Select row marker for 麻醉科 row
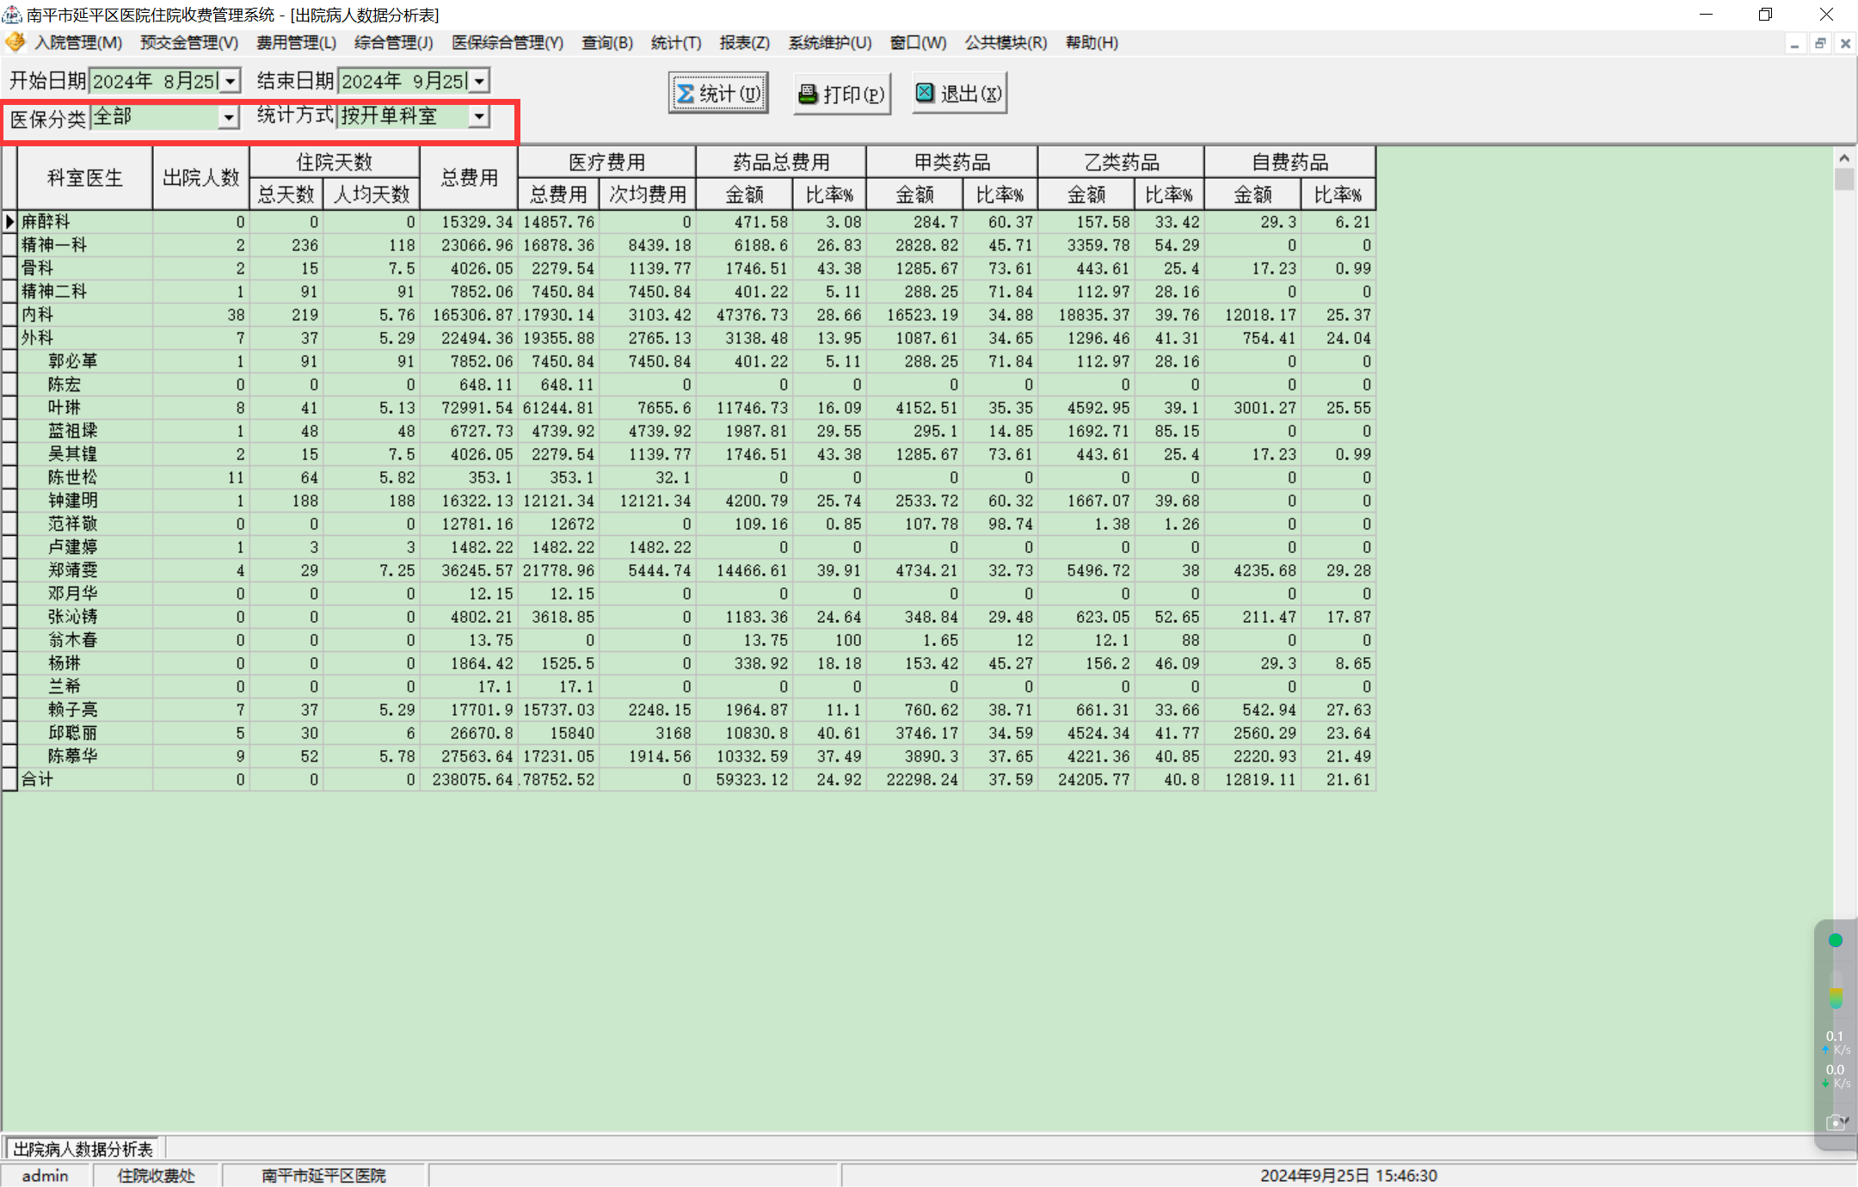1858x1187 pixels. point(9,222)
